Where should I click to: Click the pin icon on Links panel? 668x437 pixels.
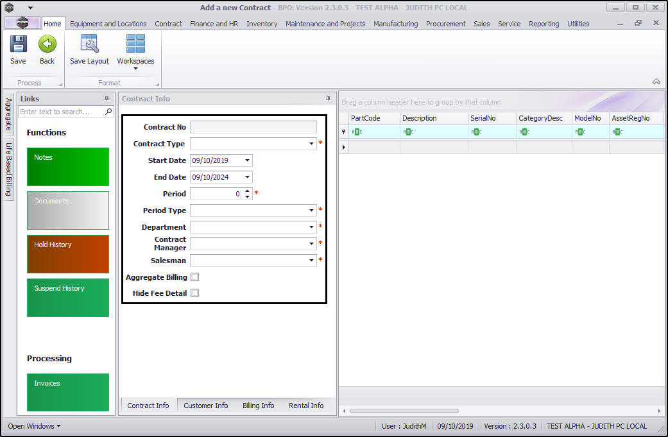point(107,99)
